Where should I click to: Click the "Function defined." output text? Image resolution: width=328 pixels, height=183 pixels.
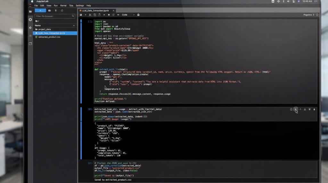pyautogui.click(x=105, y=101)
